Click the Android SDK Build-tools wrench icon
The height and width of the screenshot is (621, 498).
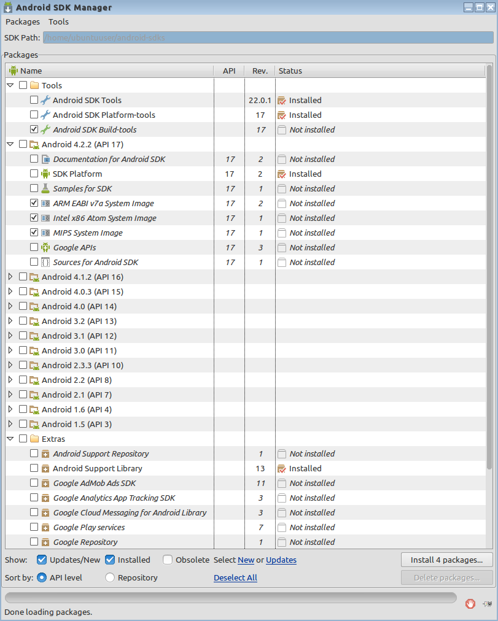[x=45, y=129]
